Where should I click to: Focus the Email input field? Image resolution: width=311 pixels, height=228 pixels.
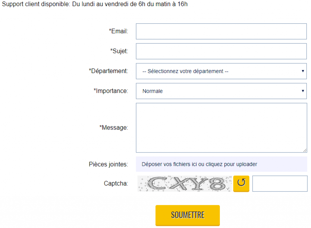click(221, 31)
